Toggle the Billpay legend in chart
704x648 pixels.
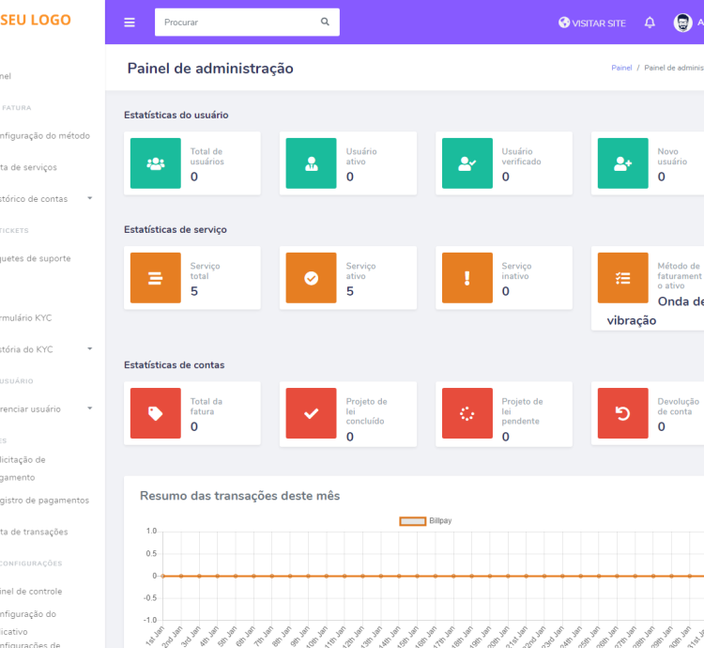pyautogui.click(x=413, y=520)
